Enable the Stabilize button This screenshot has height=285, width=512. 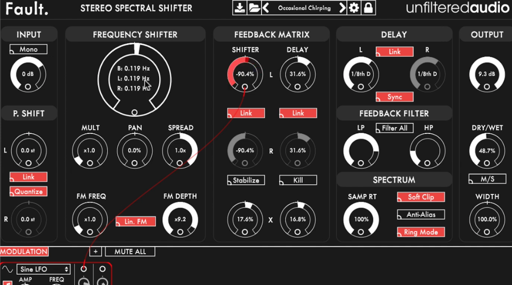(x=246, y=180)
